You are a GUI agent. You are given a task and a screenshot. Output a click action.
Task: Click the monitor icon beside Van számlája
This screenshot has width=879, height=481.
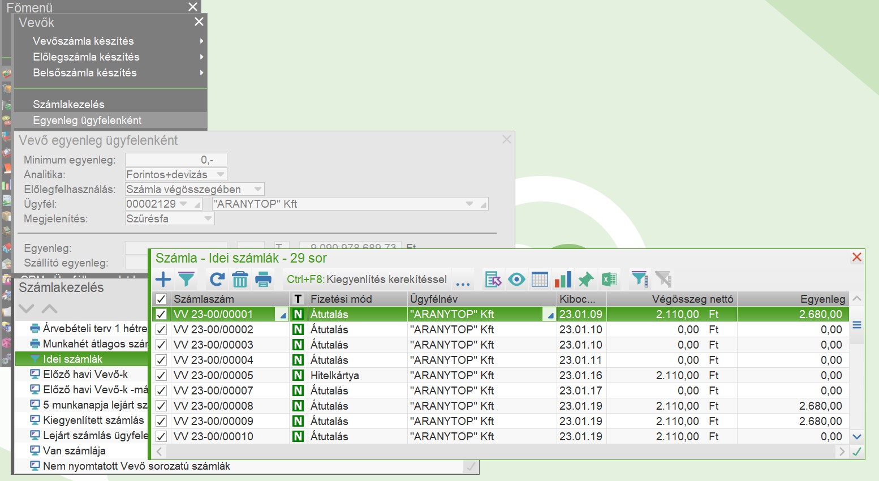point(35,450)
